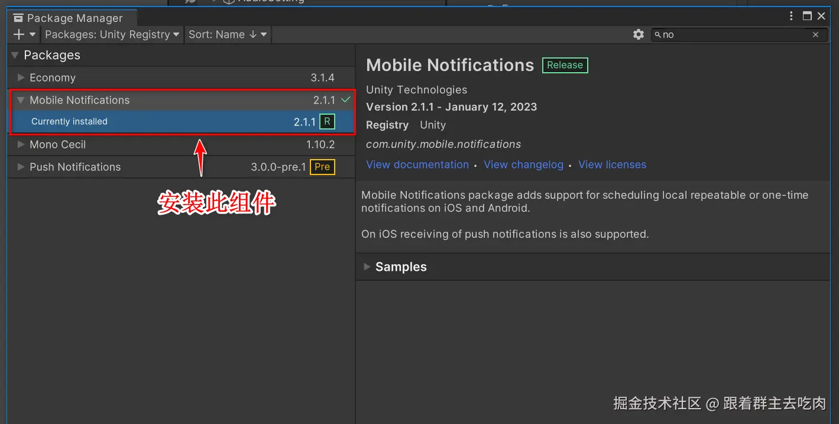Expand the Samples section
Screen dimensions: 839x424
[367, 267]
